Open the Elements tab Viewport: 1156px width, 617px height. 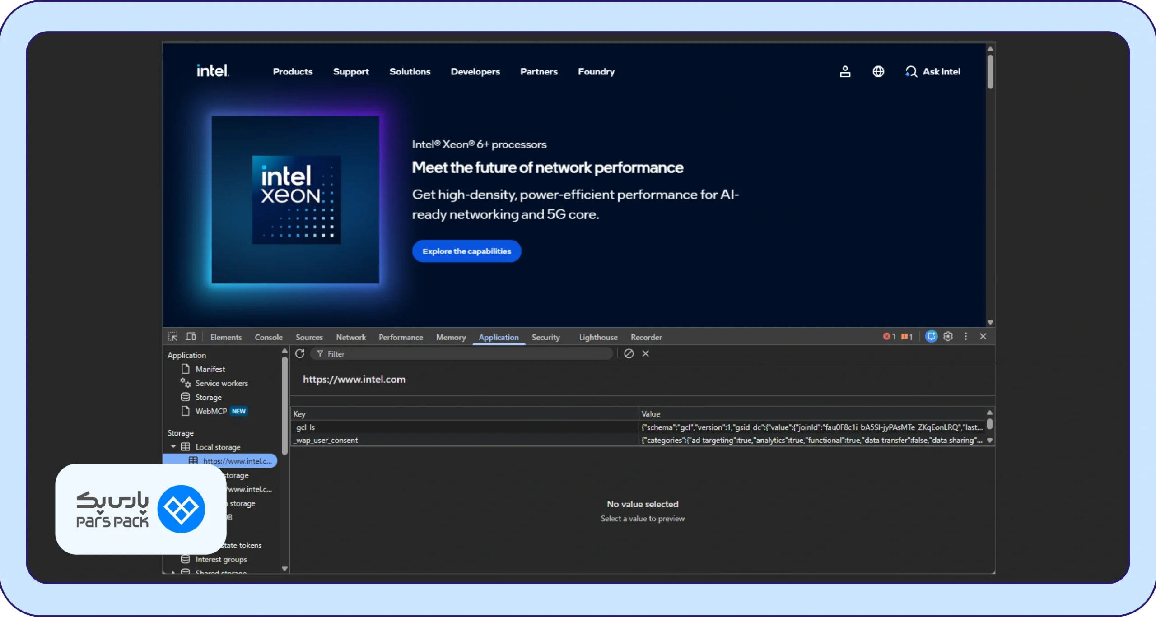226,337
